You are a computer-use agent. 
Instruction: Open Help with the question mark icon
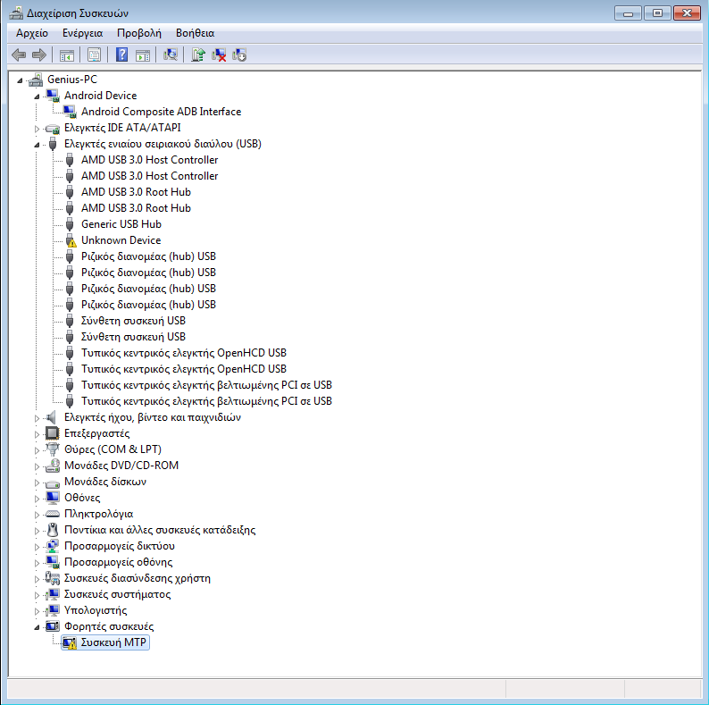point(122,55)
